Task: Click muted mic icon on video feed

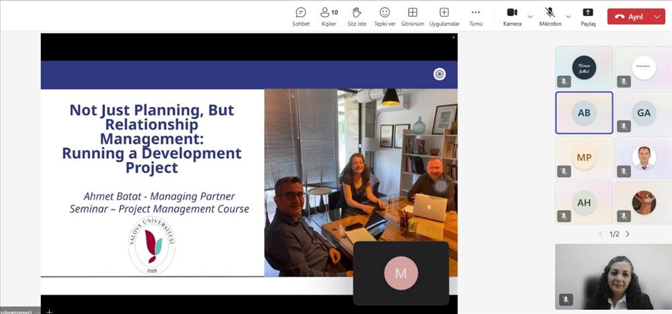Action: pyautogui.click(x=566, y=299)
